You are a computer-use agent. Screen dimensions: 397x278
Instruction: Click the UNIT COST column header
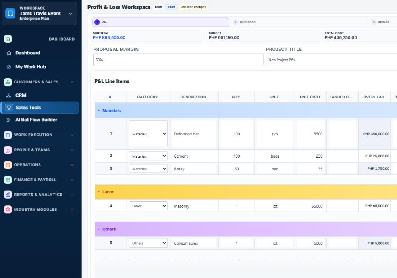point(310,97)
